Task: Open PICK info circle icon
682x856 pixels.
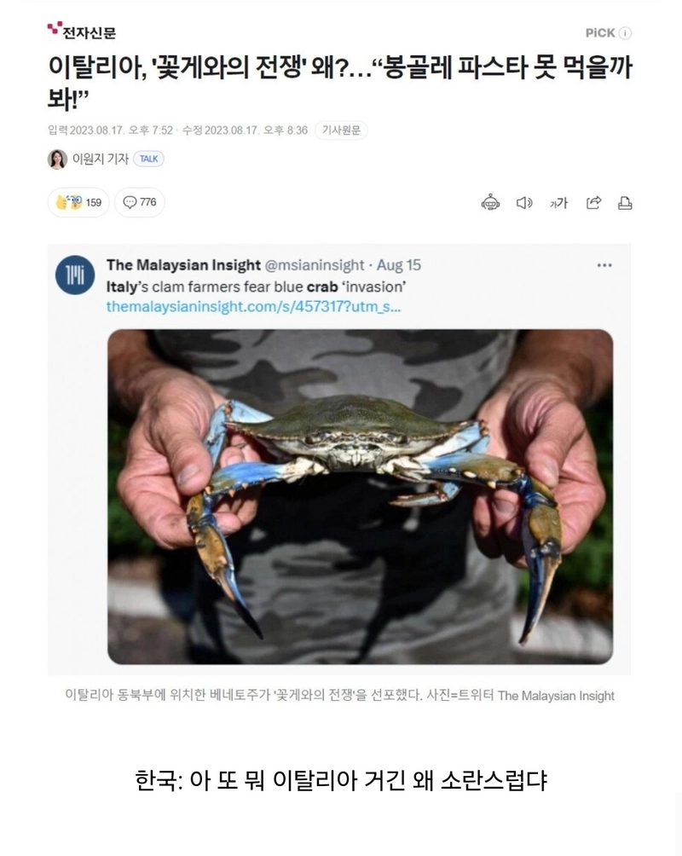Action: tap(625, 33)
